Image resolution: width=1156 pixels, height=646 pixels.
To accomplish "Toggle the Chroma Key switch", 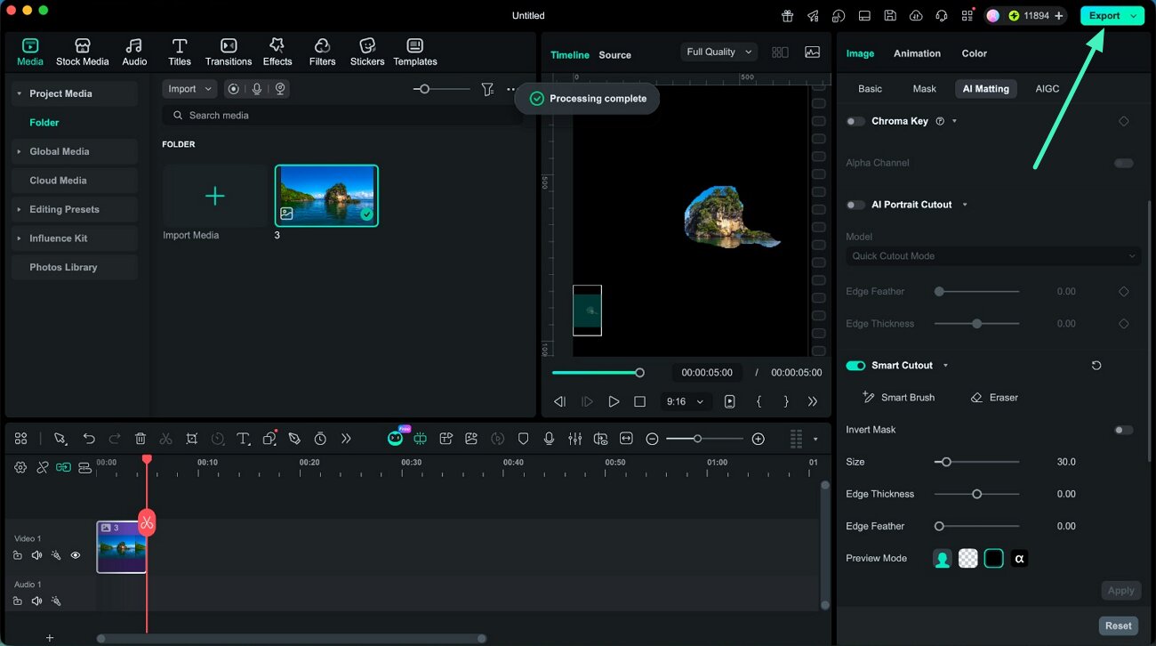I will point(855,121).
